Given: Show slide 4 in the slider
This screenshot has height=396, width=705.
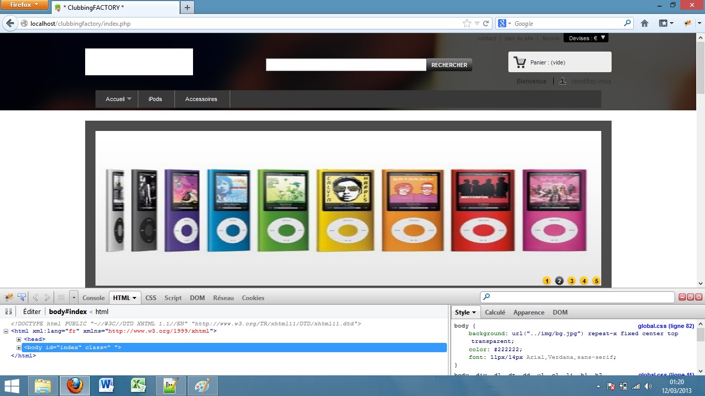Looking at the screenshot, I should [584, 281].
